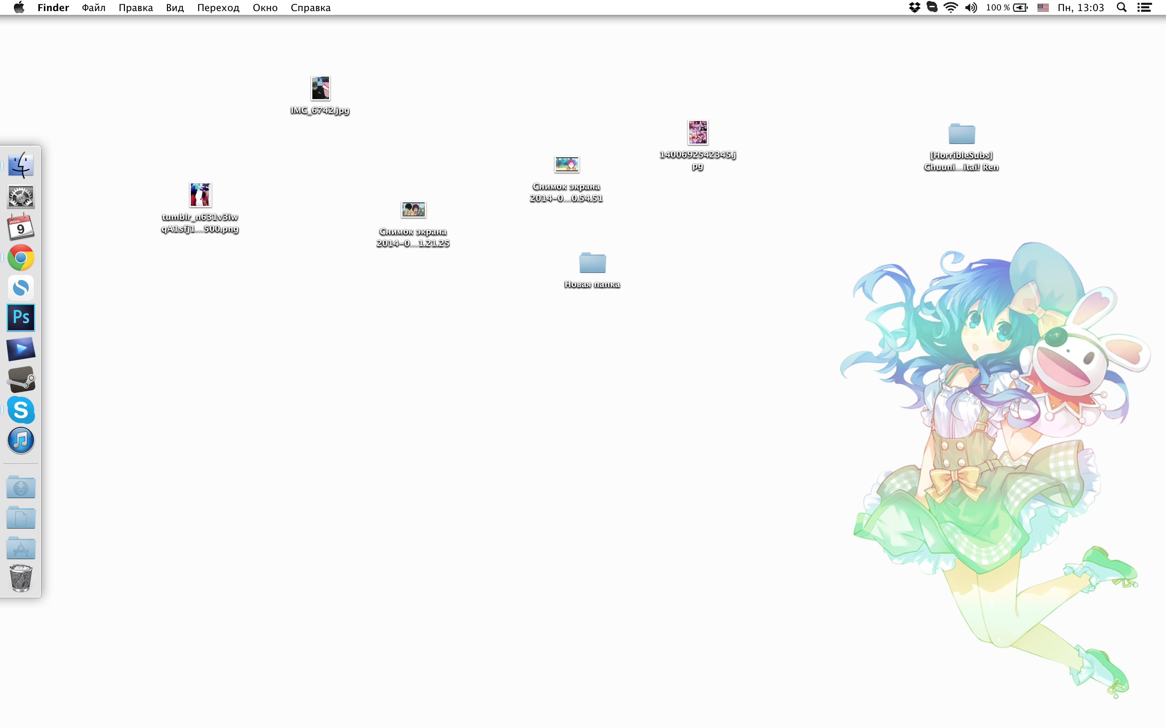Viewport: 1166px width, 728px height.
Task: Open the Файл menu
Action: click(93, 7)
